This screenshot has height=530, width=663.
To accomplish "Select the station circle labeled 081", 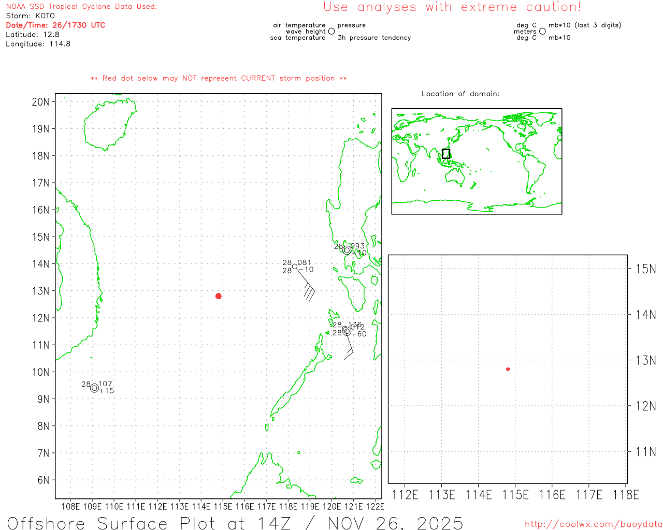I will click(295, 267).
